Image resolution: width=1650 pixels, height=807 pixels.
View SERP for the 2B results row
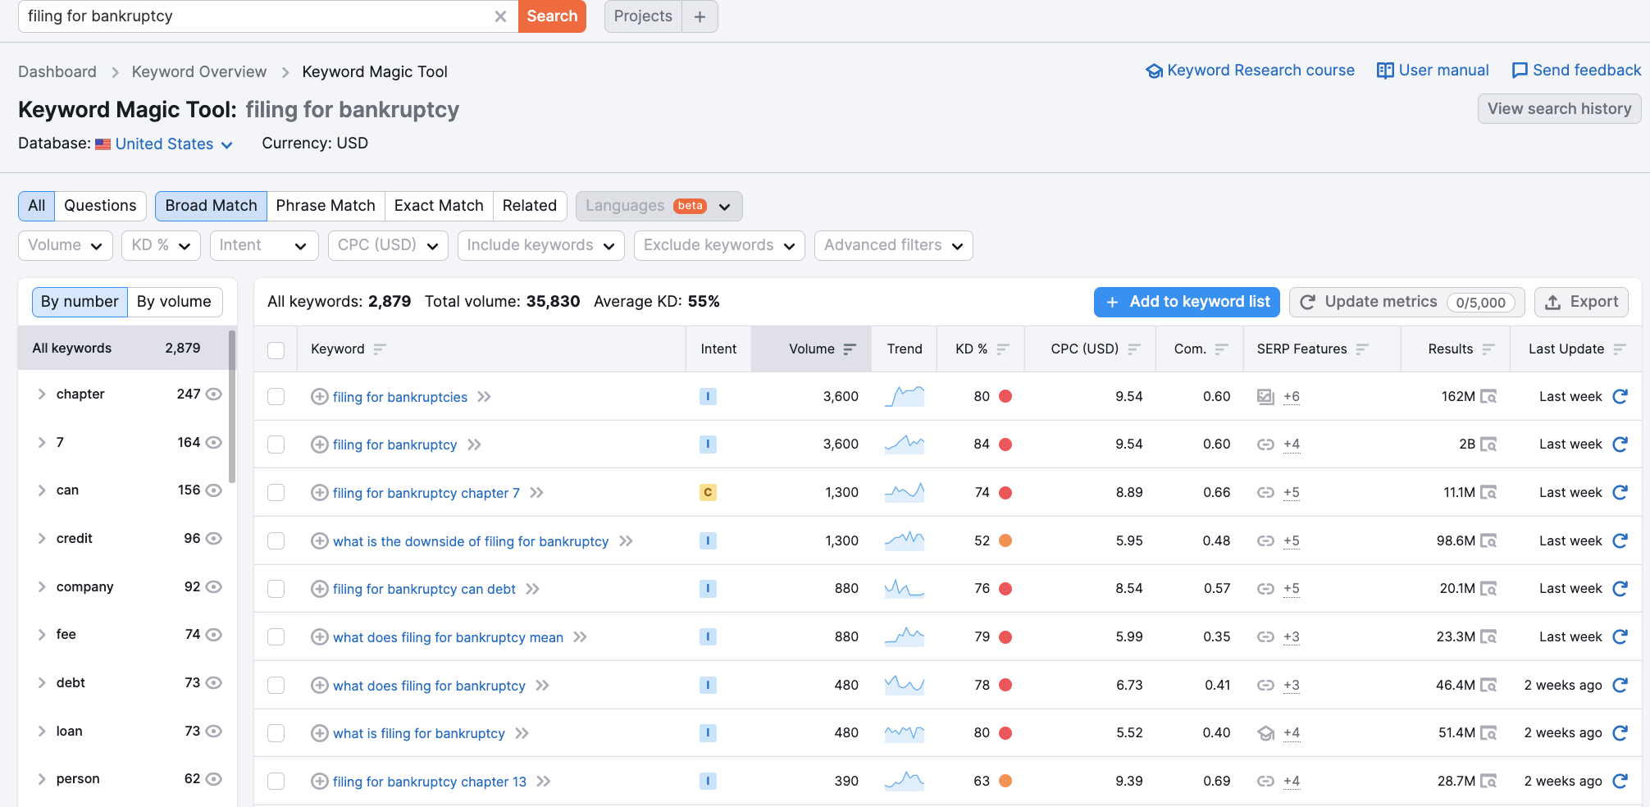coord(1488,445)
